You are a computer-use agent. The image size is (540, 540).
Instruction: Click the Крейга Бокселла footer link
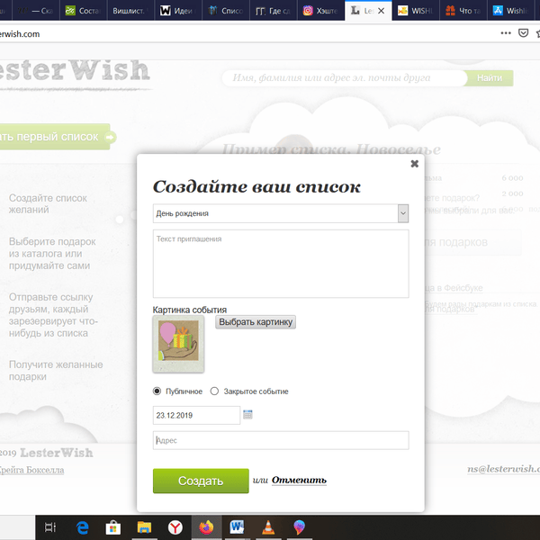(x=31, y=470)
